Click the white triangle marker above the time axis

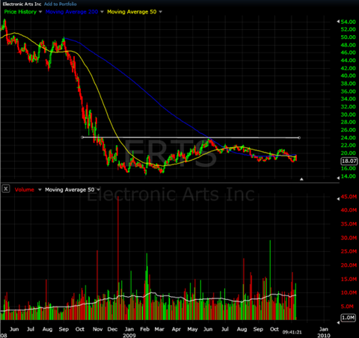tap(301, 179)
